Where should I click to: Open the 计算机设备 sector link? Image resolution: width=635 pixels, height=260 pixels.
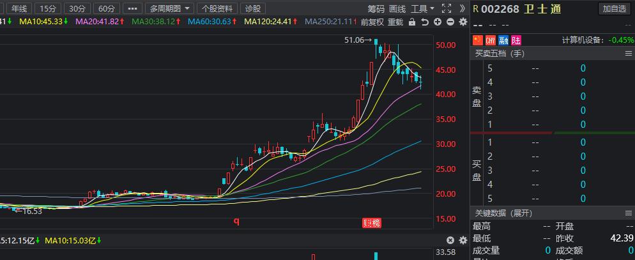pyautogui.click(x=583, y=40)
